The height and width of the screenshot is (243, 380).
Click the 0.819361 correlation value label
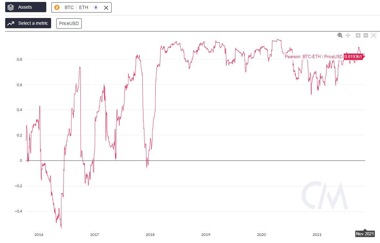(x=353, y=56)
